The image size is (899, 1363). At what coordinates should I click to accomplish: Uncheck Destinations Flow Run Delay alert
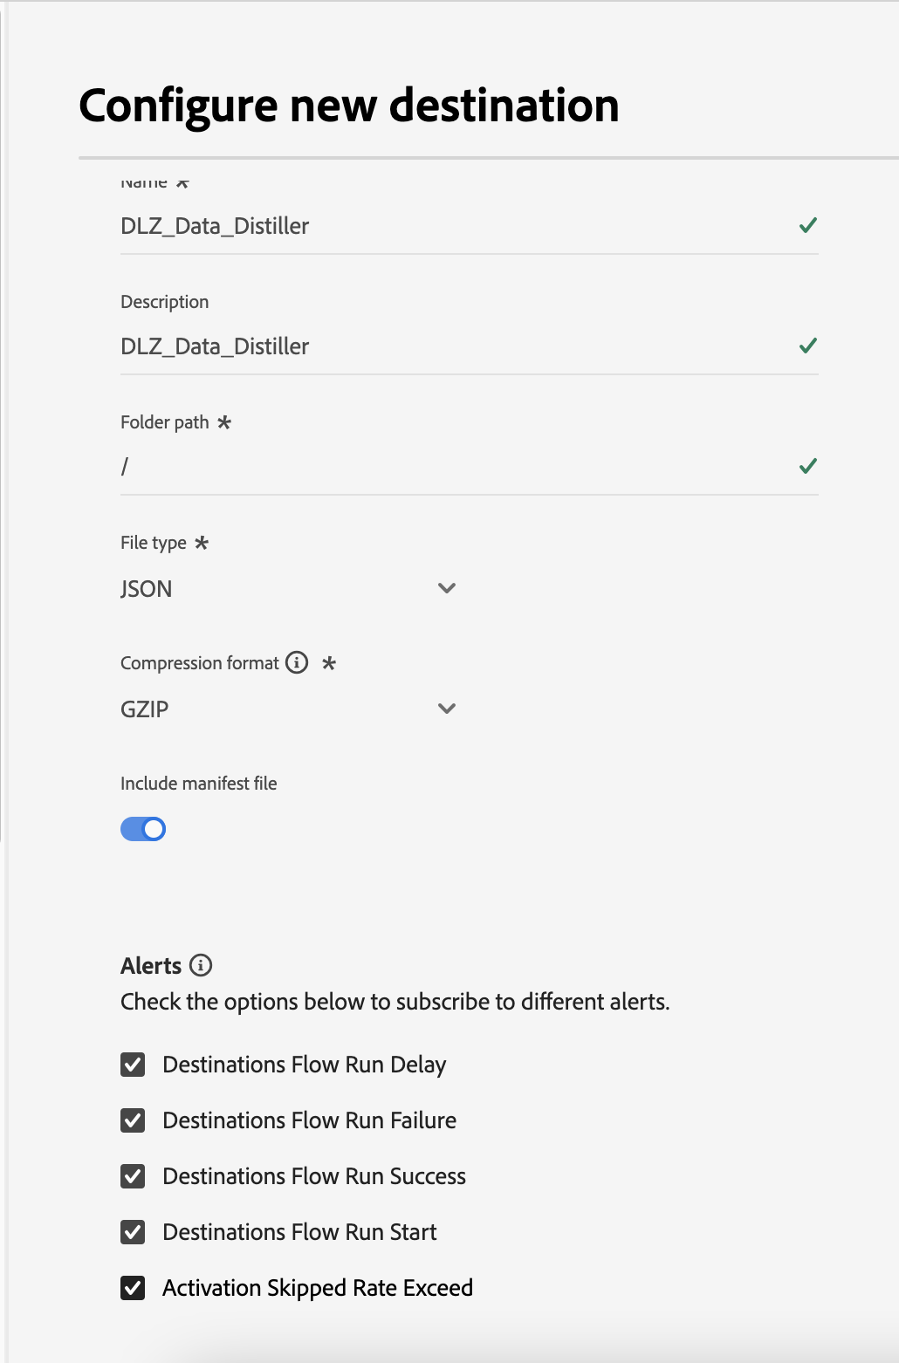(133, 1065)
